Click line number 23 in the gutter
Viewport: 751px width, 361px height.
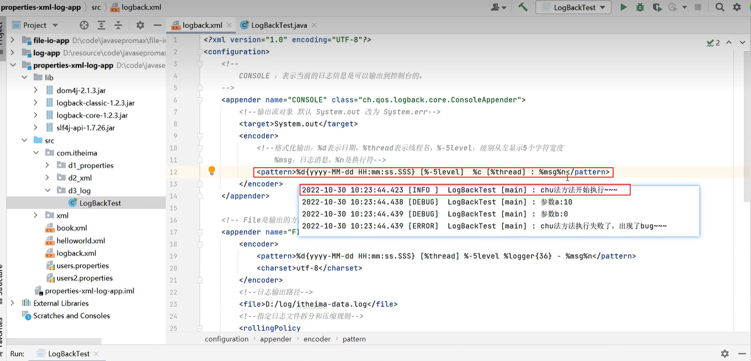[173, 304]
